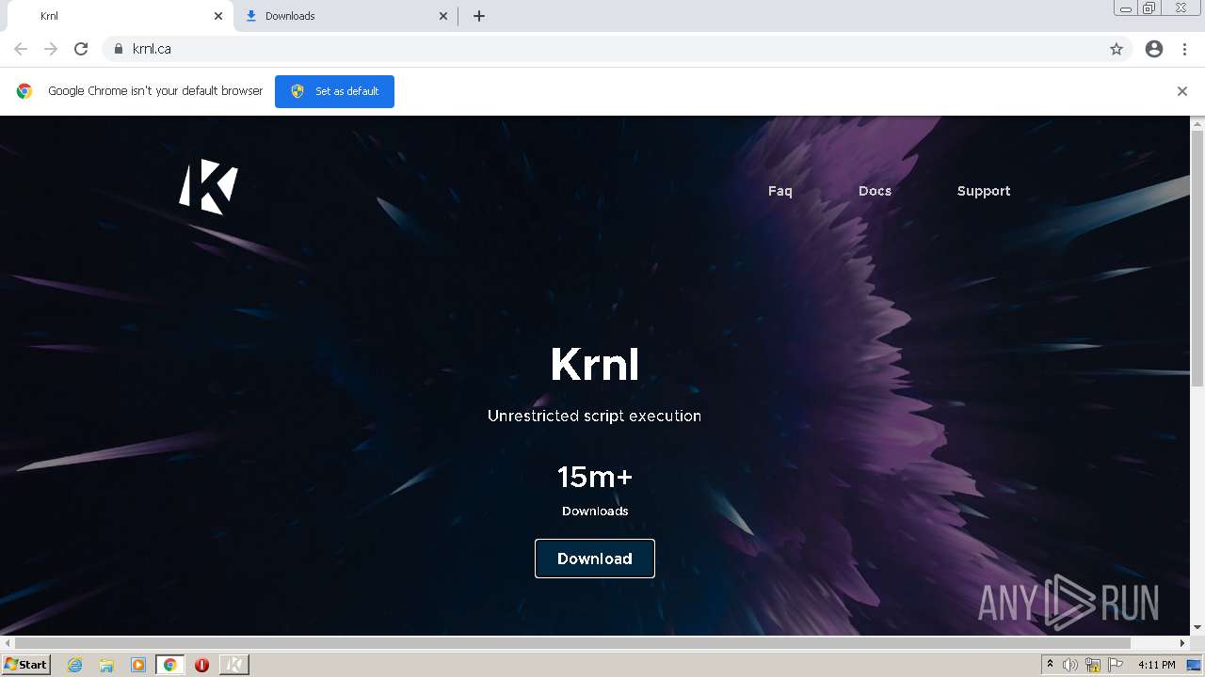Open the media player taskbar icon

coord(138,665)
